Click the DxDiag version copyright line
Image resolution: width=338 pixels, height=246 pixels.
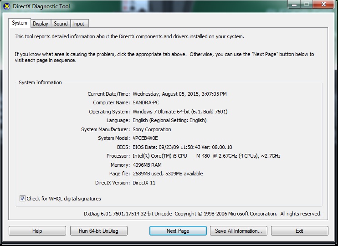click(202, 214)
